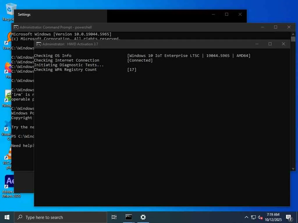
Task: Close the HWID Activation 3.7 window
Action: tap(283, 44)
